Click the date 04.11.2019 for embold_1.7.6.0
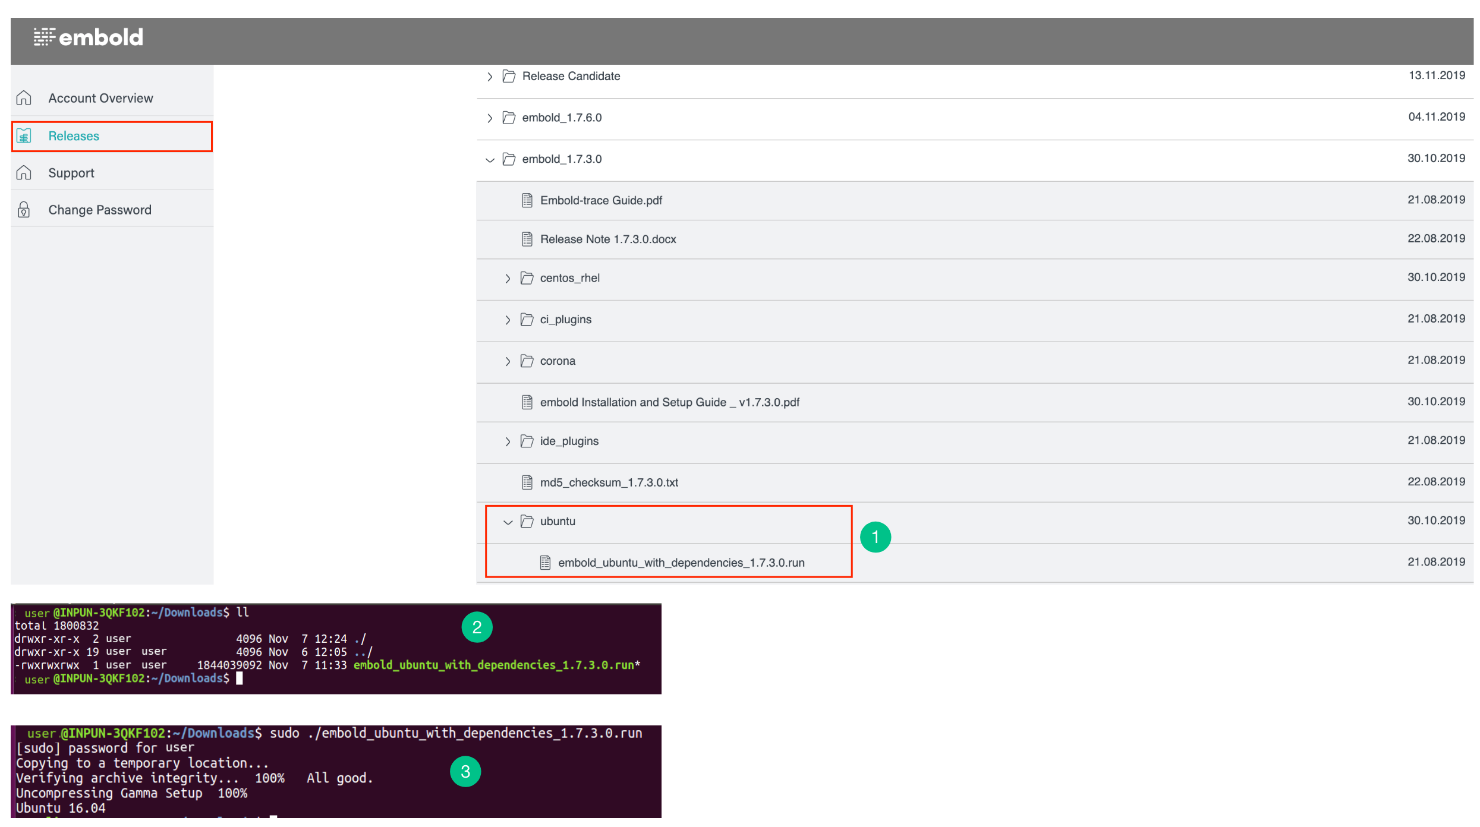1480x827 pixels. [x=1437, y=117]
